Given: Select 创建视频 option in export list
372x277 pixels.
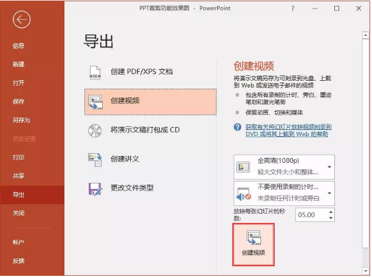Looking at the screenshot, I should click(x=150, y=102).
